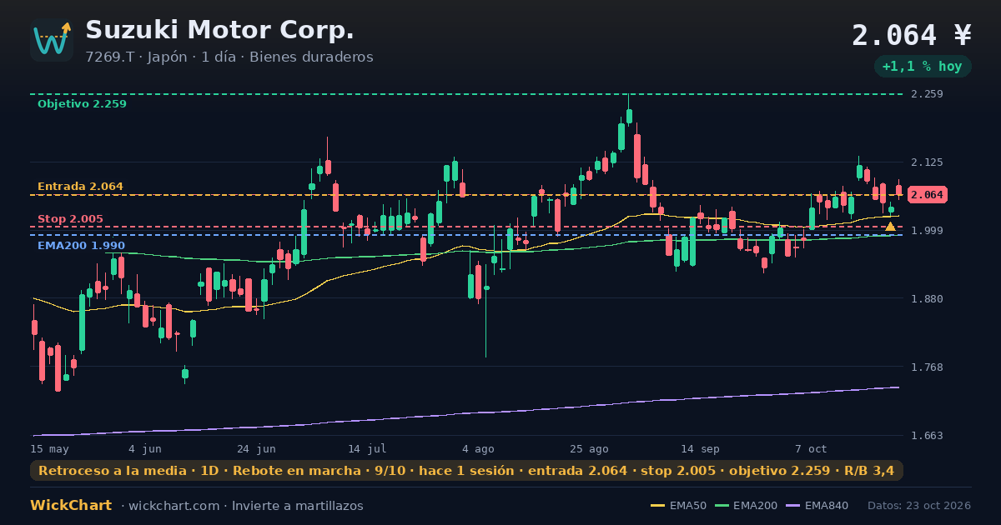The image size is (1001, 525).
Task: Click the Objetivo 2.259 label
Action: 82,104
